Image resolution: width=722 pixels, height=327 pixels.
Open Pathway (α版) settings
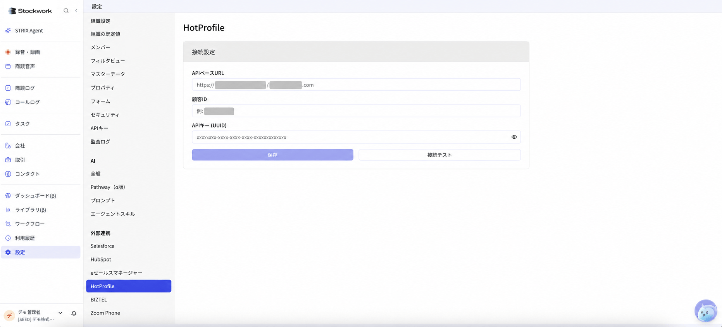108,187
